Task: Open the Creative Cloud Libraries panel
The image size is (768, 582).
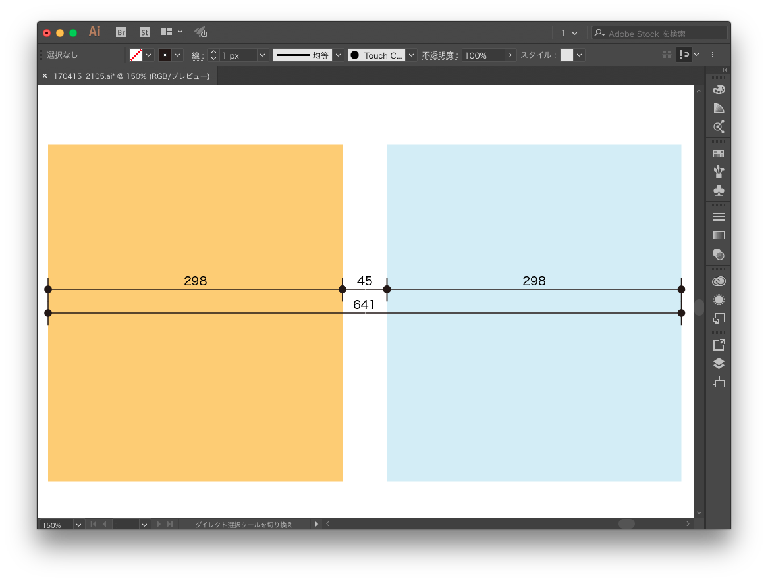Action: [x=719, y=281]
